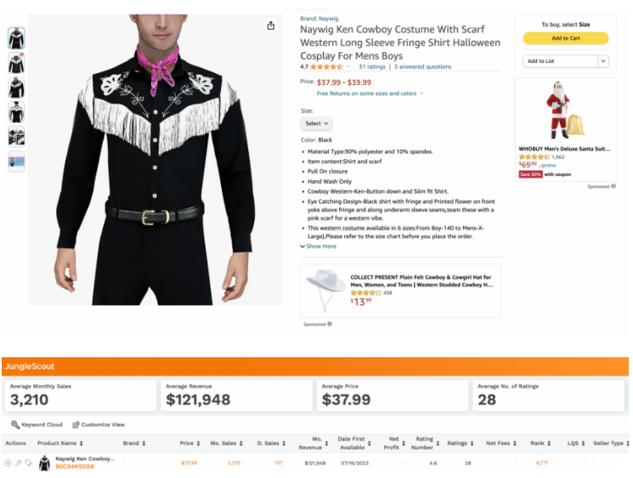Open the Size Select dropdown

coord(316,123)
